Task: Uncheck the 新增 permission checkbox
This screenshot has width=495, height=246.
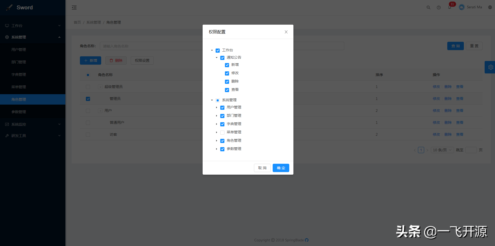Action: pos(227,65)
